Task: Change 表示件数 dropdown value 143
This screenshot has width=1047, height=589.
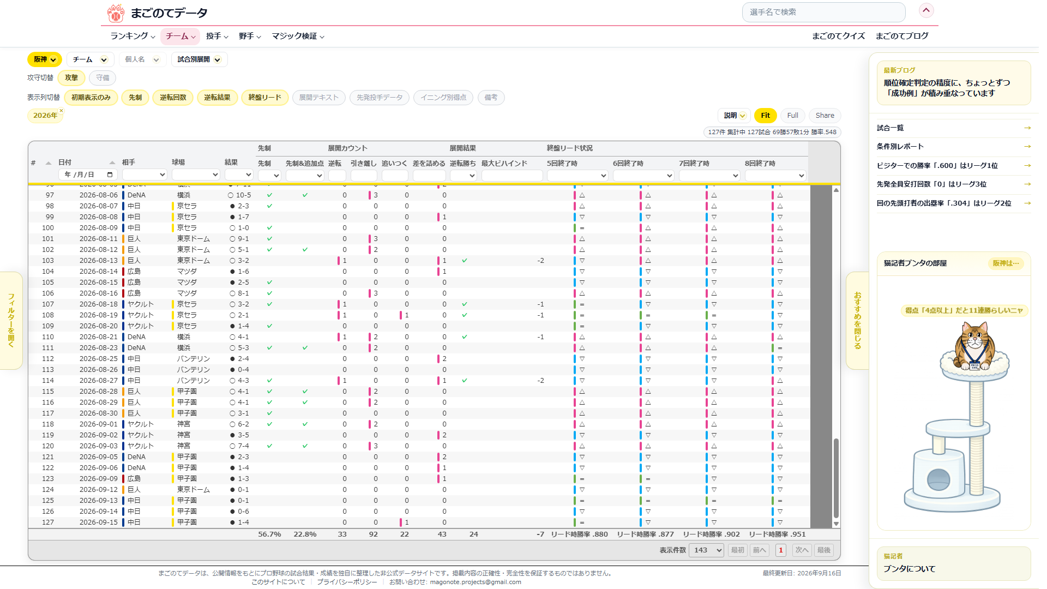Action: 706,550
